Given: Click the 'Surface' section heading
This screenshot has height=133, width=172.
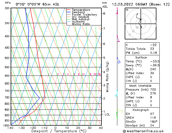Looking at the screenshot, I should click(141, 57).
